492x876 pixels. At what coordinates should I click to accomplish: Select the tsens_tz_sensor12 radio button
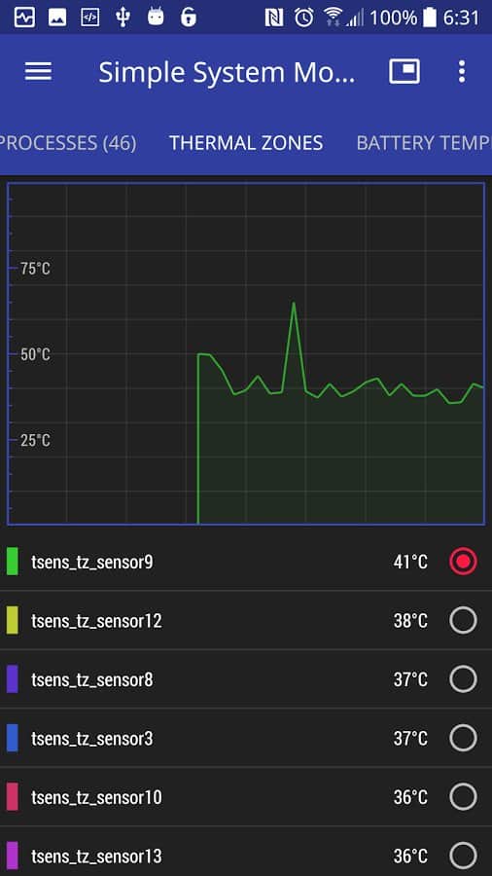[463, 620]
